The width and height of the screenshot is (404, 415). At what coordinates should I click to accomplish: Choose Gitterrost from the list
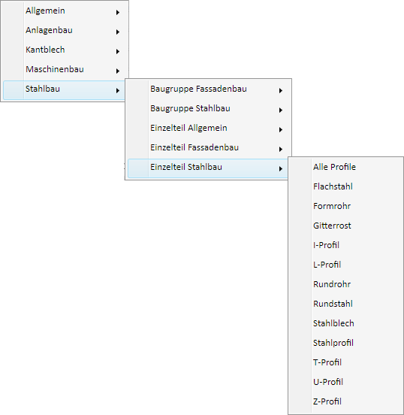345,226
